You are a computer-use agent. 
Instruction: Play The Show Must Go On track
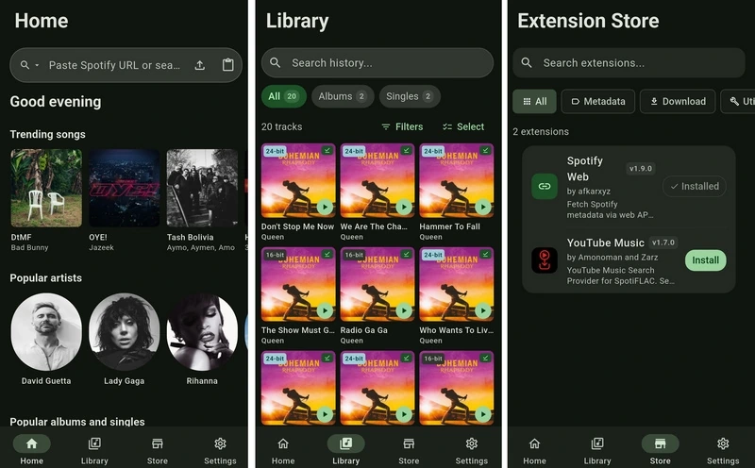tap(325, 310)
